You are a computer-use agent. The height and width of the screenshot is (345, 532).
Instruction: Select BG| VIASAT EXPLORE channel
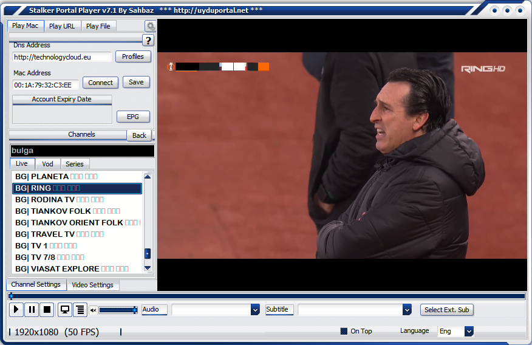77,268
